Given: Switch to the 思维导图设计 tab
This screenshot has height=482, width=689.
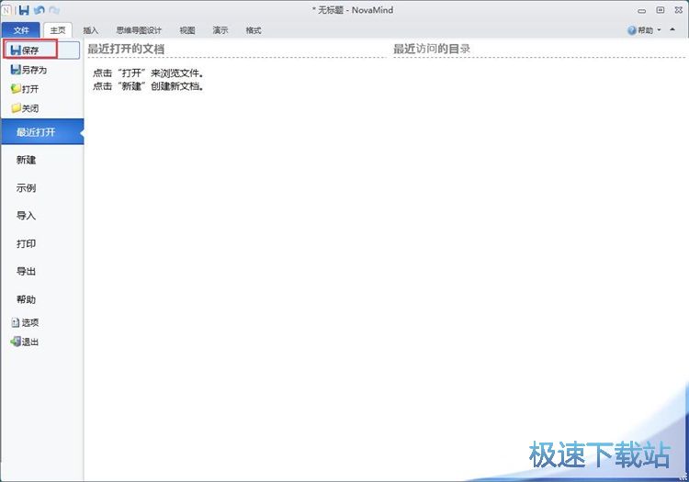Looking at the screenshot, I should [x=139, y=30].
